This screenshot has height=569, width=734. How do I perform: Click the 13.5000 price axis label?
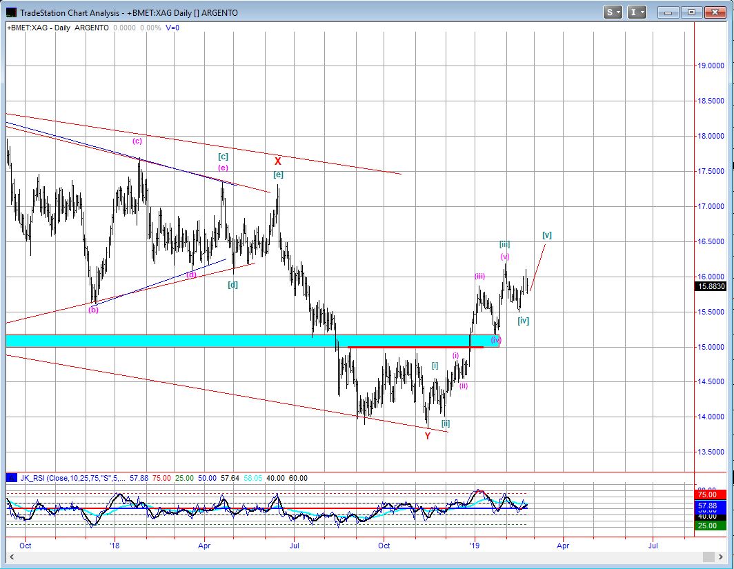[711, 452]
